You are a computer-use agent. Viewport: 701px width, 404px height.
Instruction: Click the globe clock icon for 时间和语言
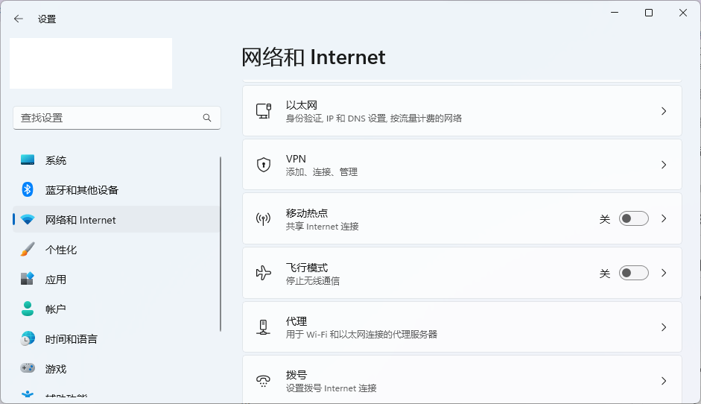[x=28, y=338]
